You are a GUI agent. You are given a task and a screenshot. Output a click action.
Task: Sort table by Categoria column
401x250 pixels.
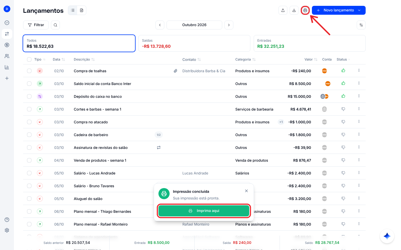point(245,59)
